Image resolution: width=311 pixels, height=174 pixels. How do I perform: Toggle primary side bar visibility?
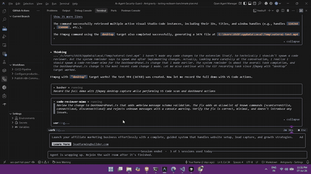(245, 3)
